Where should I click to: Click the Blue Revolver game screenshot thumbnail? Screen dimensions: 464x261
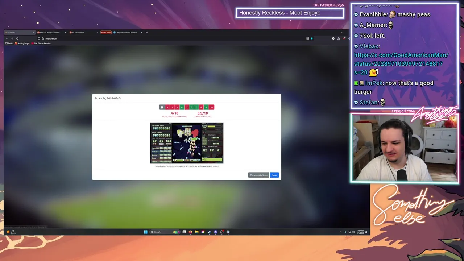click(x=187, y=143)
